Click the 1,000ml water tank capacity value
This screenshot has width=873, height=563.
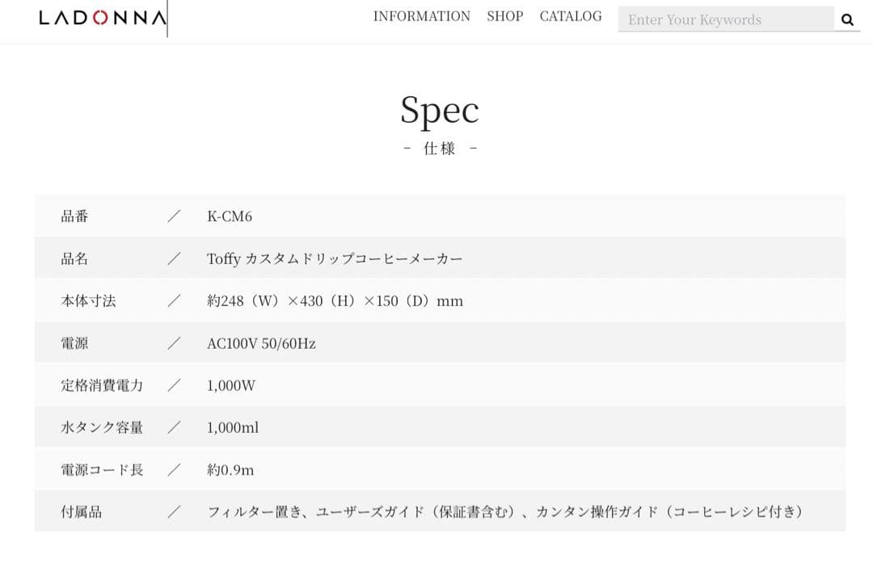[x=233, y=427]
